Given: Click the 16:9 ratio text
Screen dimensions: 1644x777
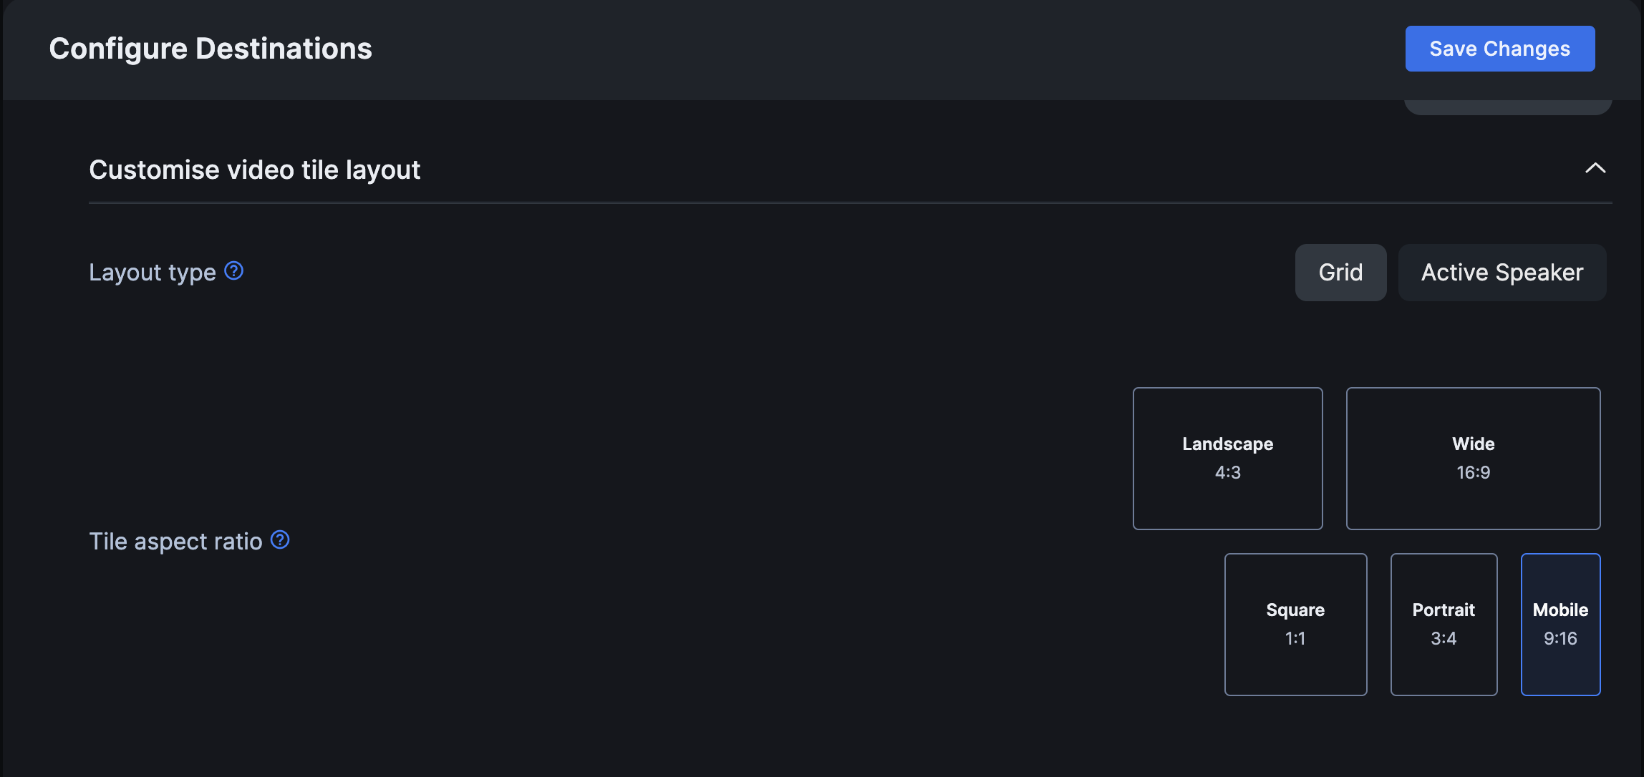Looking at the screenshot, I should (x=1473, y=473).
